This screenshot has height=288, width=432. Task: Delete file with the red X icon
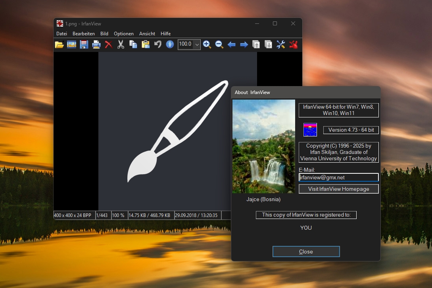pyautogui.click(x=108, y=44)
